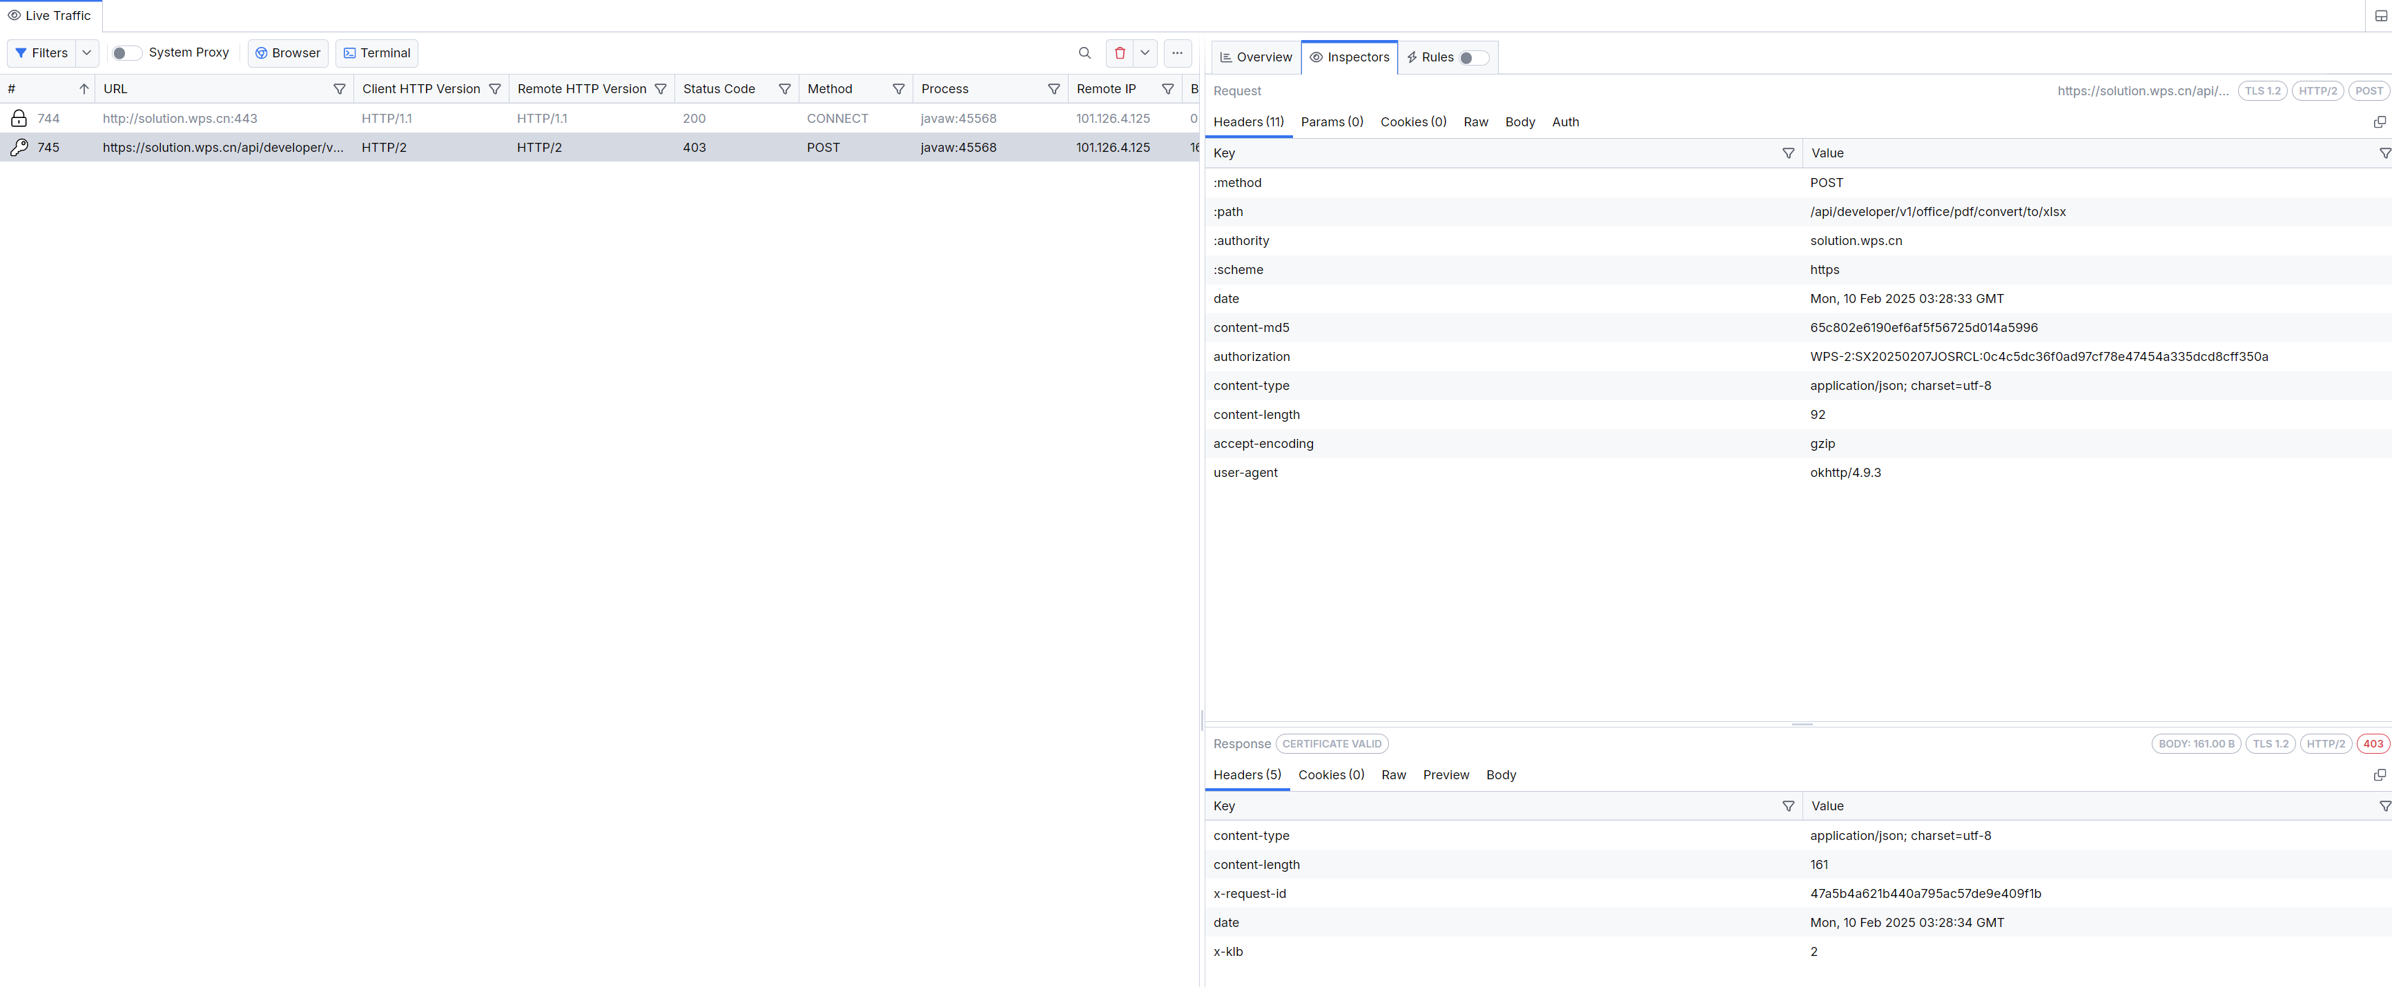The height and width of the screenshot is (987, 2392).
Task: Filter the Status Code column
Action: pos(785,89)
